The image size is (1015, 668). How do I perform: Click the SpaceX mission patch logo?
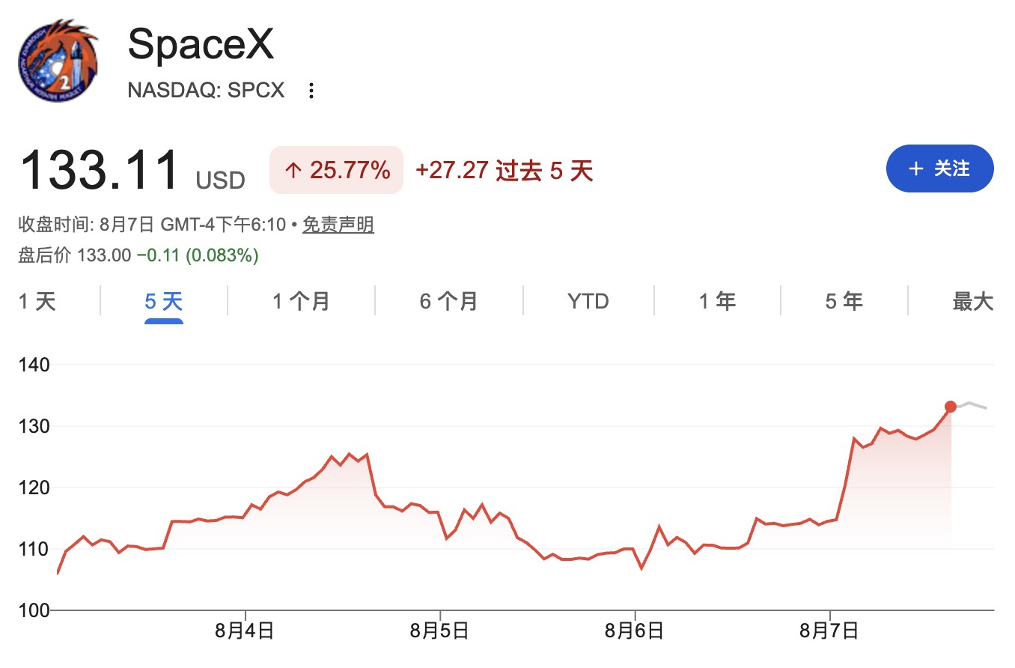pos(58,61)
